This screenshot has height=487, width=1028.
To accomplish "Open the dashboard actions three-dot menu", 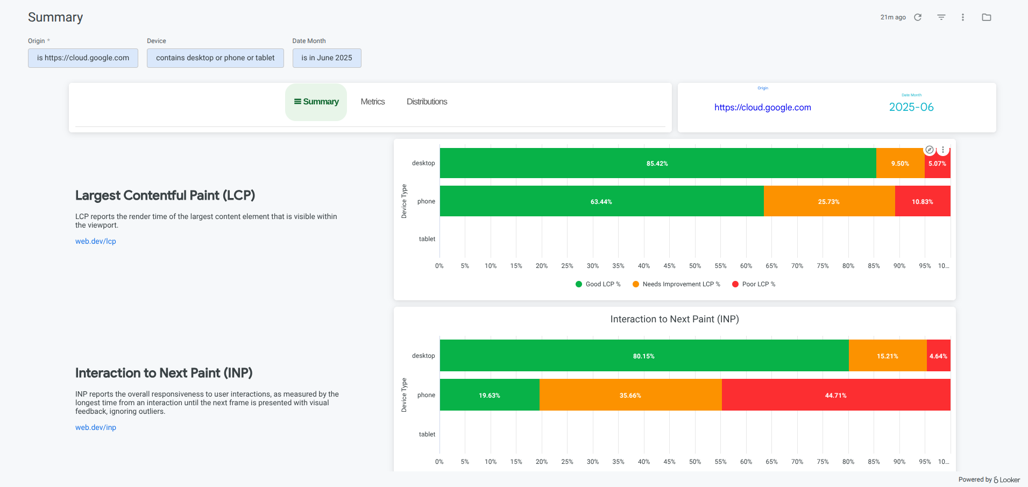I will (963, 17).
